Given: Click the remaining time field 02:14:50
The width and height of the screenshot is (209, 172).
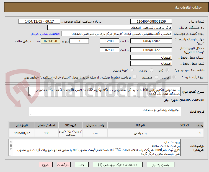Looking at the screenshot, I should [50, 41].
